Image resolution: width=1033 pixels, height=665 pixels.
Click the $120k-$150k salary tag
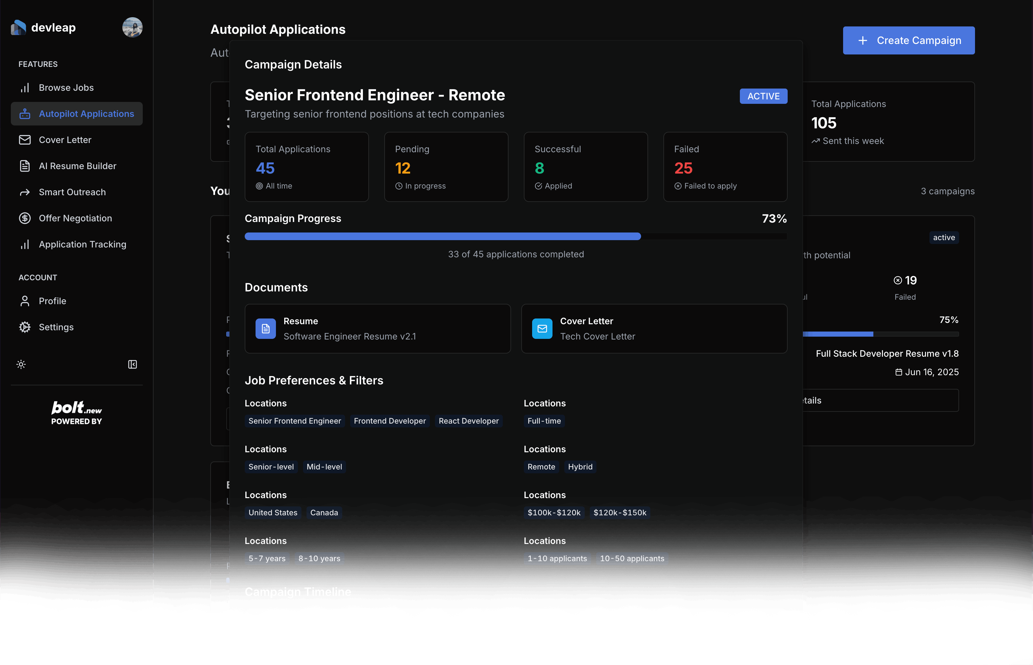[x=620, y=512]
